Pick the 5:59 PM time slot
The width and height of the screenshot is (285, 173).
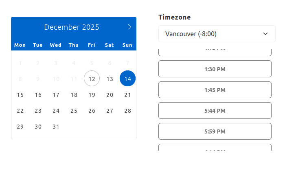215,131
